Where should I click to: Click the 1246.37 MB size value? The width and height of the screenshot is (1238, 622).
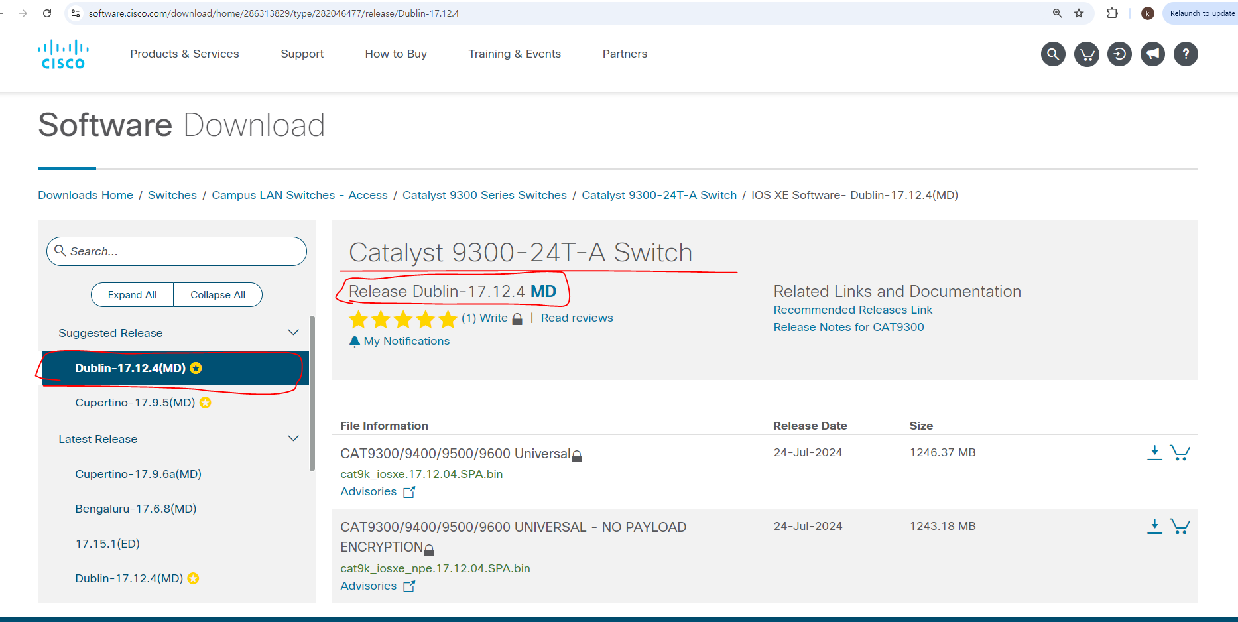[942, 452]
